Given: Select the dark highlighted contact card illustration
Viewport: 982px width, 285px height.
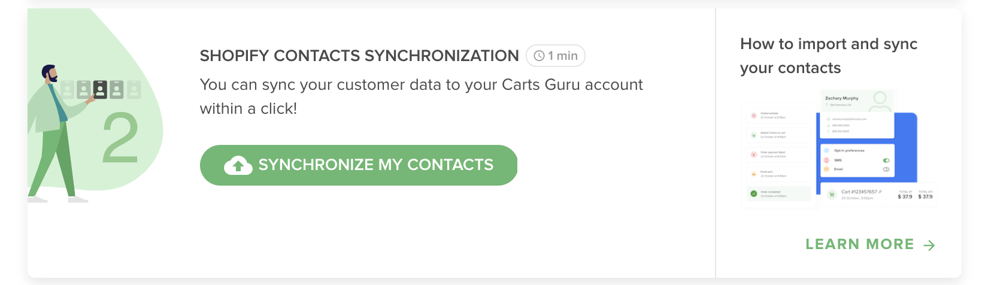Looking at the screenshot, I should (100, 90).
